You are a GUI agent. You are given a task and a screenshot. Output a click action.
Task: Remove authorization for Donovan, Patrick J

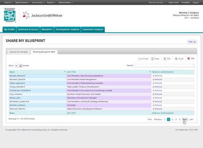pos(158,109)
